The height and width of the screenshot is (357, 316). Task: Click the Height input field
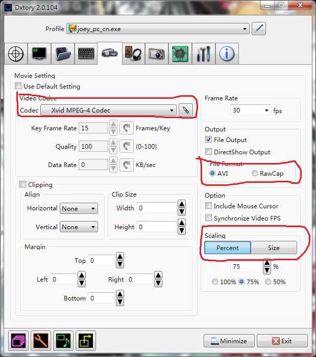157,227
